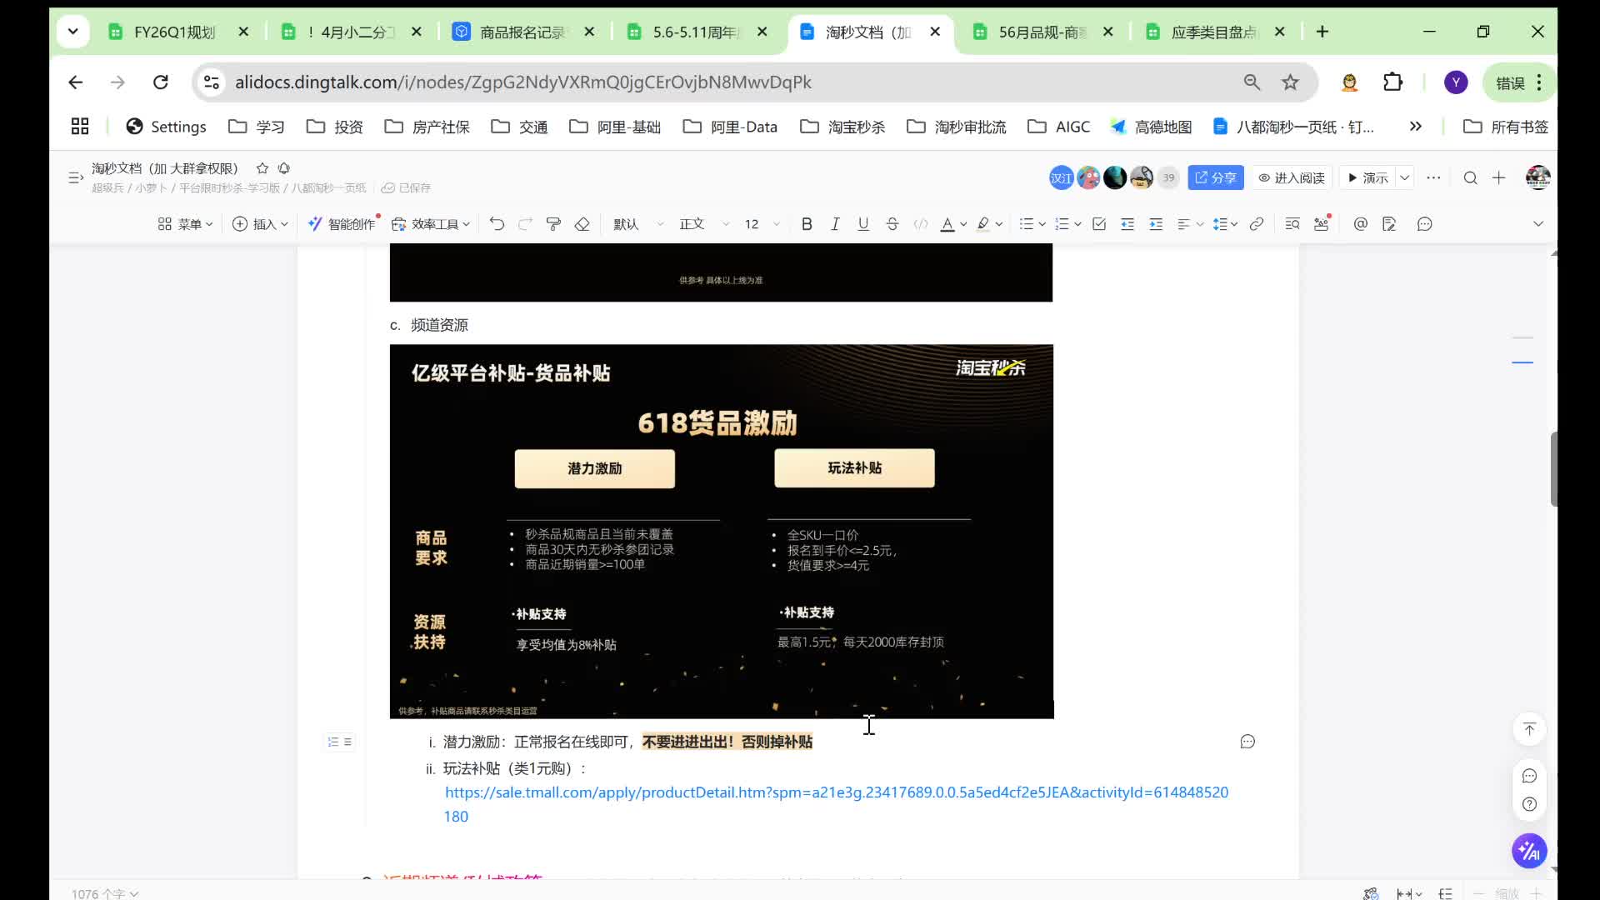Insert a checkbox task list
Image resolution: width=1600 pixels, height=900 pixels.
point(1099,223)
